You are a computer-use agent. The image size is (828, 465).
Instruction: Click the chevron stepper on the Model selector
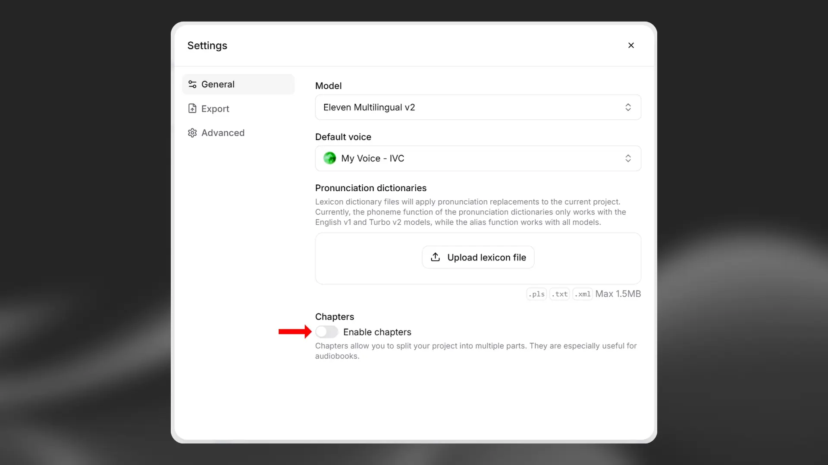(628, 107)
